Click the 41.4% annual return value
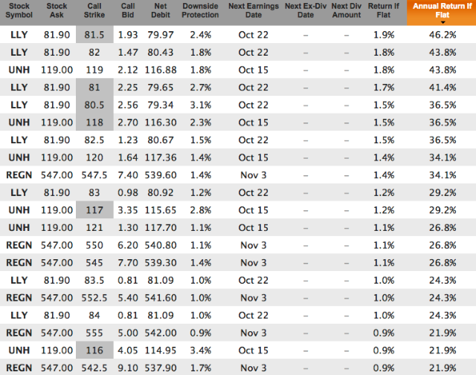 pos(443,88)
